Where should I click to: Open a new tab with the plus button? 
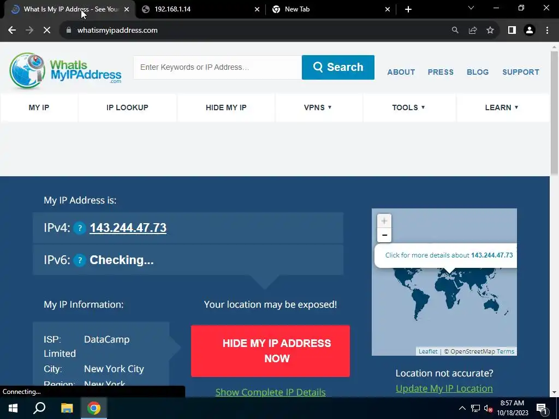coord(408,9)
